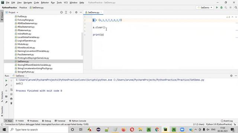Hide the Project panel with minus icon
238x133 pixels.
(x=81, y=12)
